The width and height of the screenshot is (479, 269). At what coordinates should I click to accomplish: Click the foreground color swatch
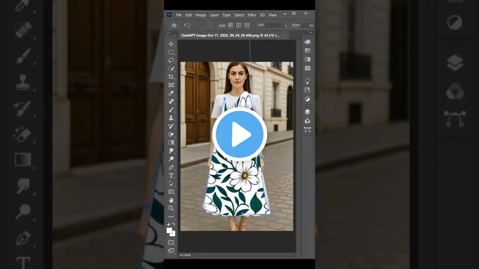tap(169, 230)
